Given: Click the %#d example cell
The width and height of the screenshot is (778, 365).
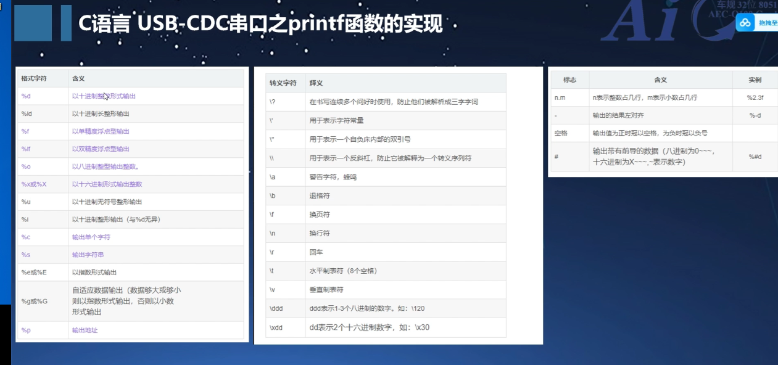Looking at the screenshot, I should (x=755, y=157).
